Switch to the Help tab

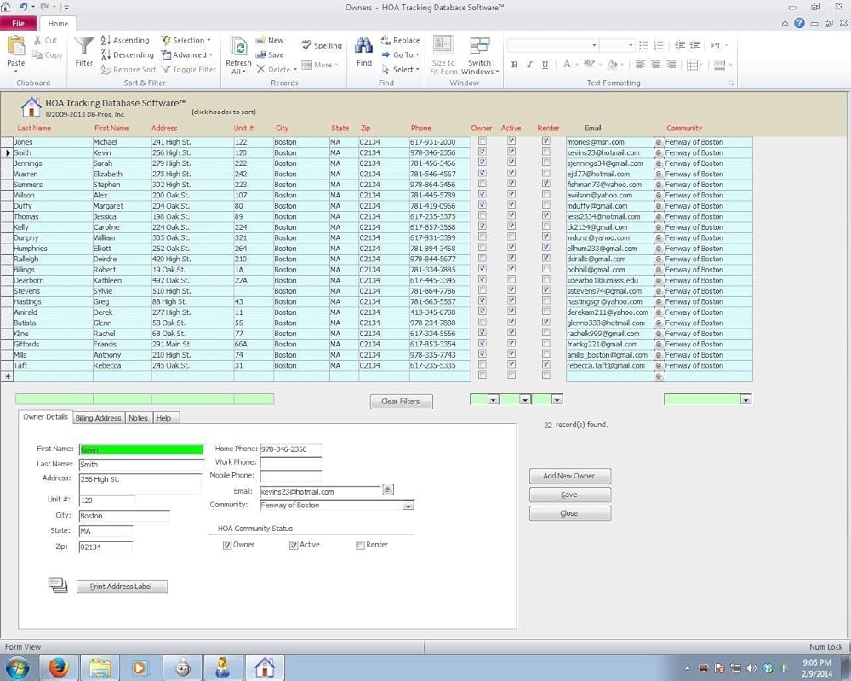point(164,418)
